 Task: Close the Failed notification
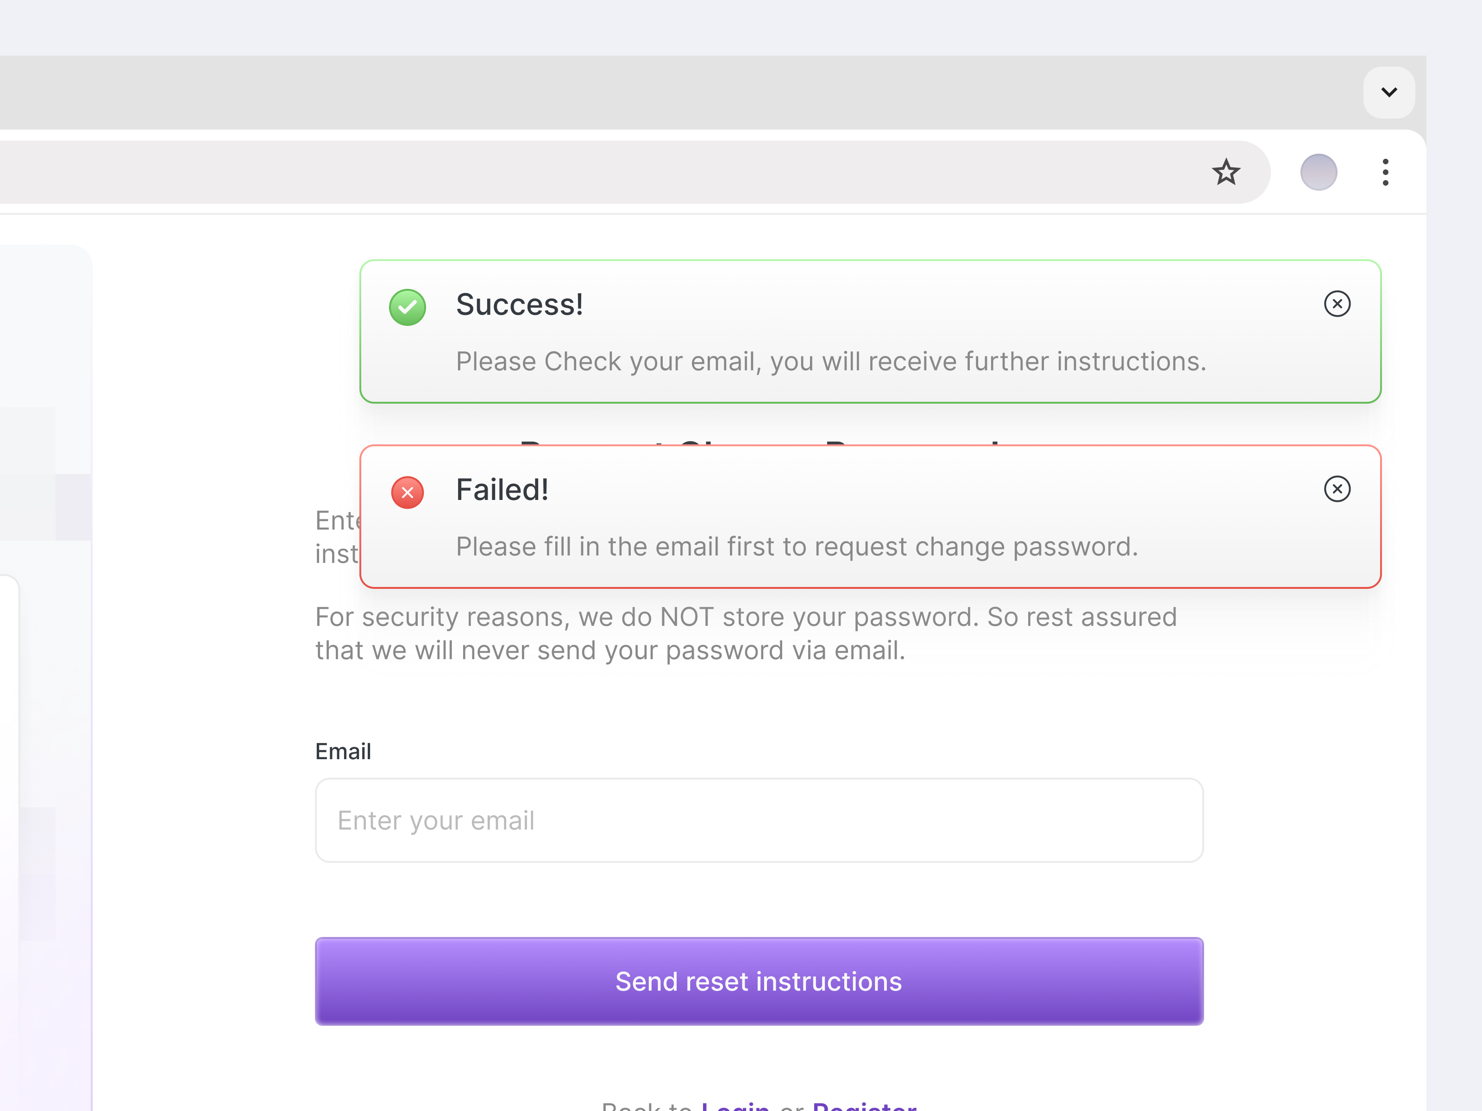point(1337,489)
